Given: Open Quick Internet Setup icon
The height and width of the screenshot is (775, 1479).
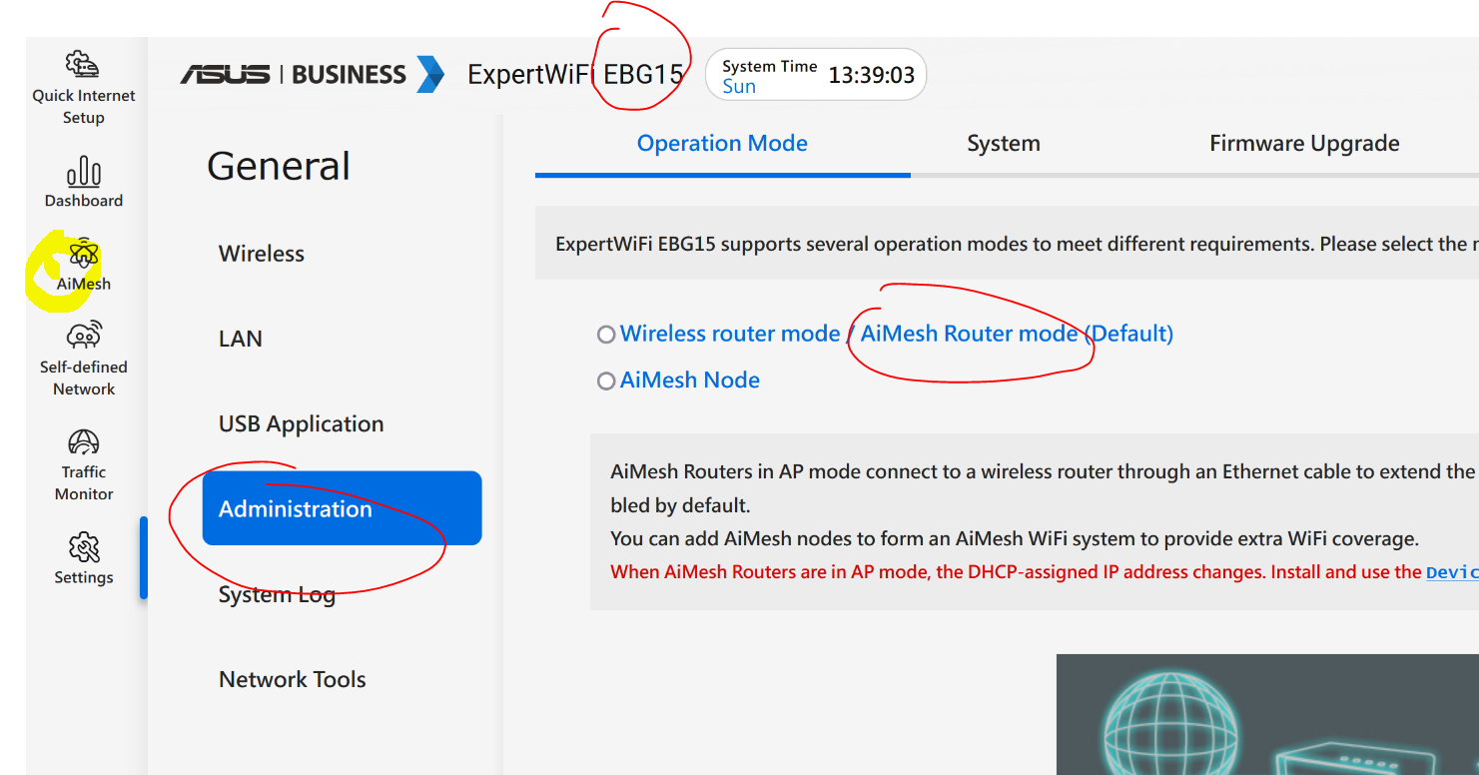Looking at the screenshot, I should point(84,66).
